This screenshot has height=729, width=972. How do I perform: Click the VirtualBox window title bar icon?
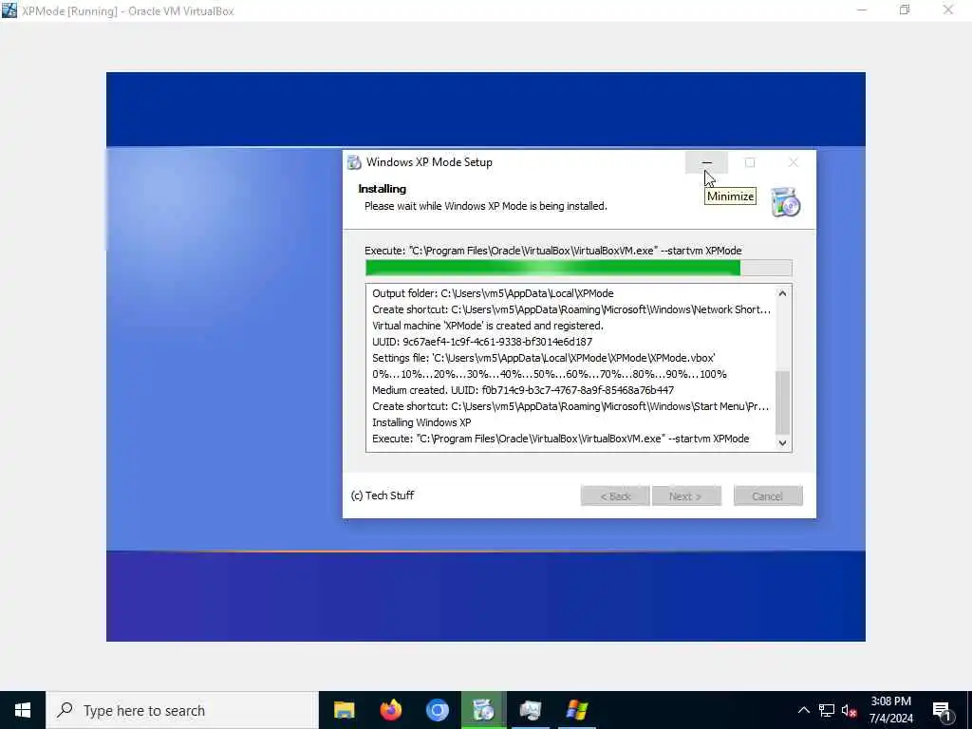[x=9, y=10]
